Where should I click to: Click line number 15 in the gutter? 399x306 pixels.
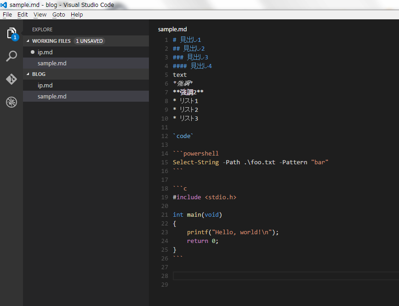[x=165, y=162]
